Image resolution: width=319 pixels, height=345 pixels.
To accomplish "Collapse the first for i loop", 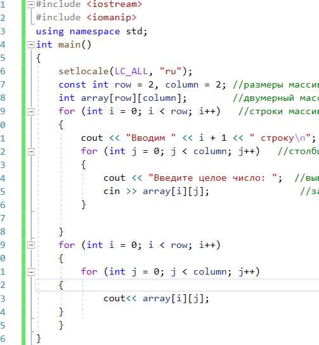I will [31, 112].
